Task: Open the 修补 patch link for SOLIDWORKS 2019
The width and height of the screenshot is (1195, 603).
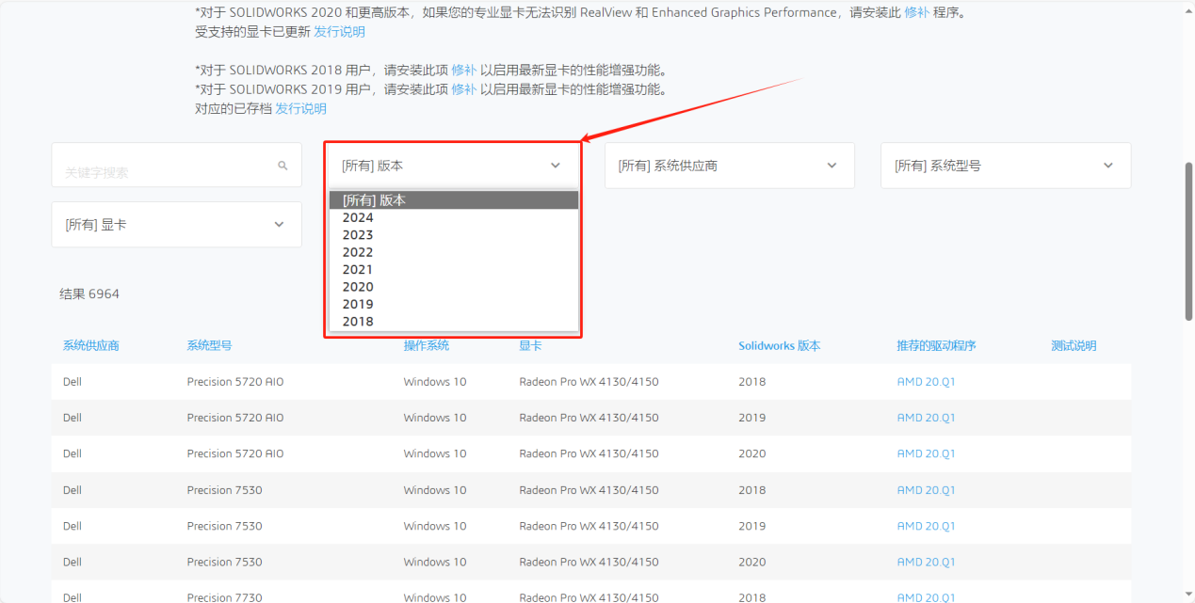Action: (x=462, y=88)
